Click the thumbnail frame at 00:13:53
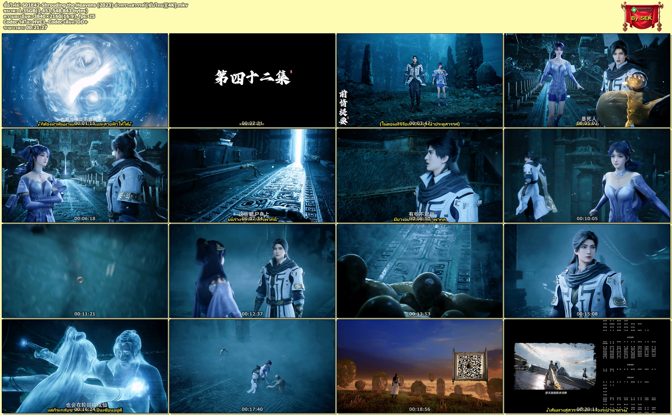 point(420,271)
